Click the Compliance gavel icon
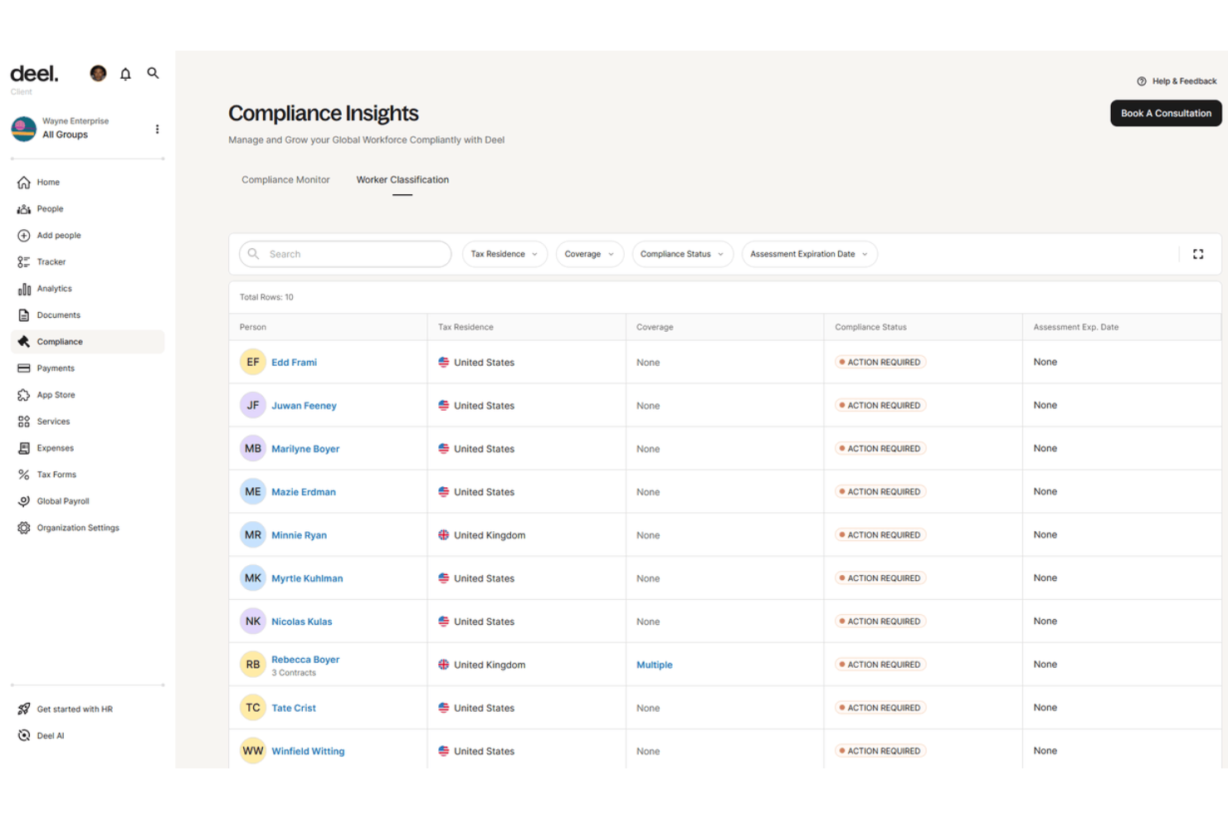1228x819 pixels. (x=24, y=342)
